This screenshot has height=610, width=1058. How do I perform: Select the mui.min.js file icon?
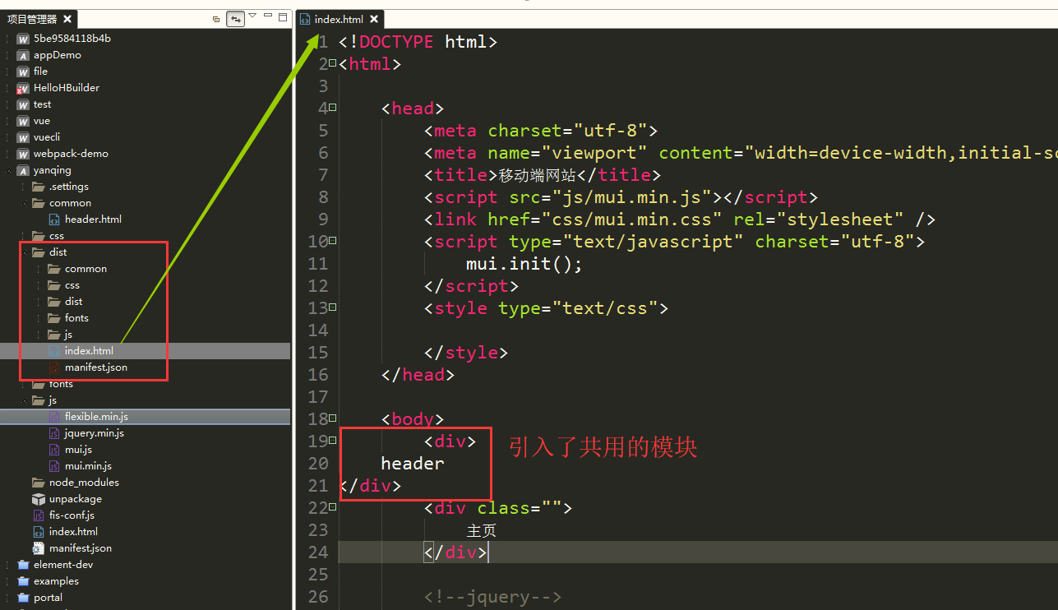[54, 466]
